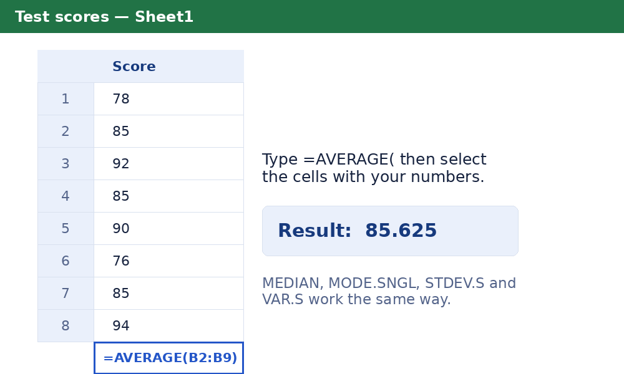Click row header 1

[66, 99]
